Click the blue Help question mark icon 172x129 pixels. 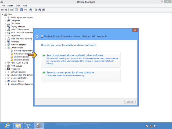pyautogui.click(x=21, y=10)
